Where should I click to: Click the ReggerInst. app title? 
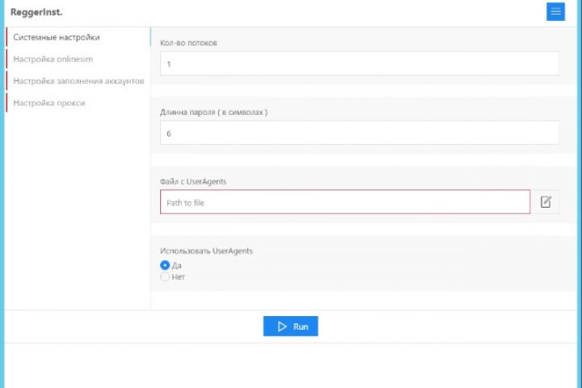coord(37,11)
